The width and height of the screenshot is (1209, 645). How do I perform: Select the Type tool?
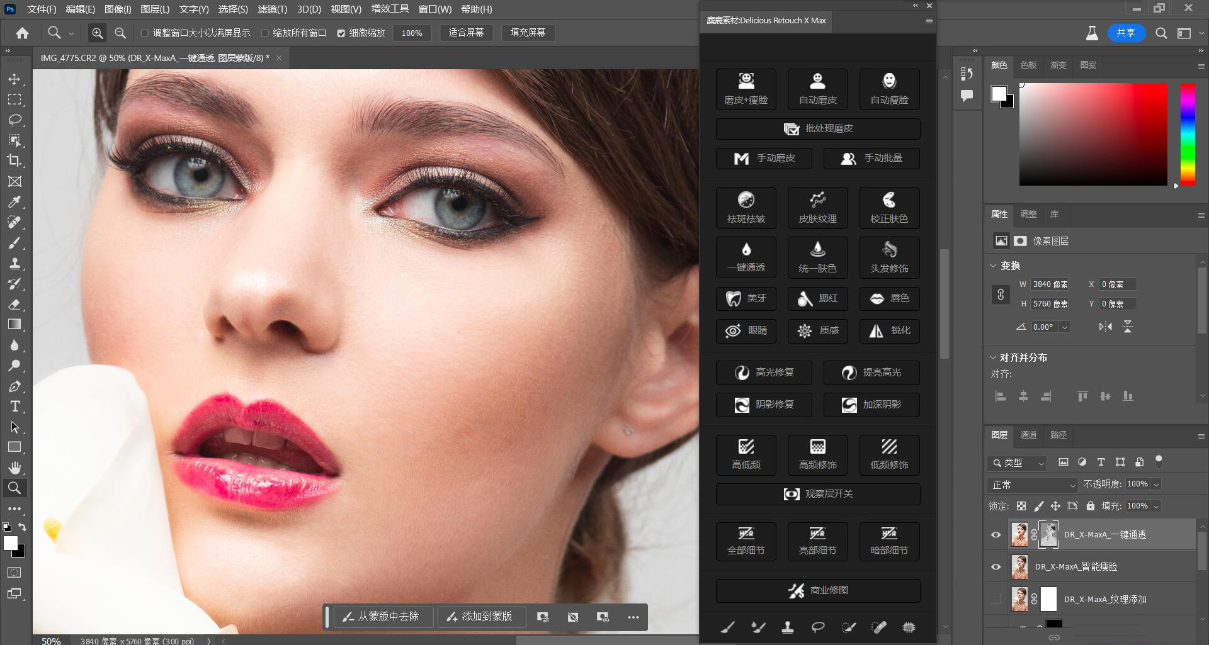(14, 407)
